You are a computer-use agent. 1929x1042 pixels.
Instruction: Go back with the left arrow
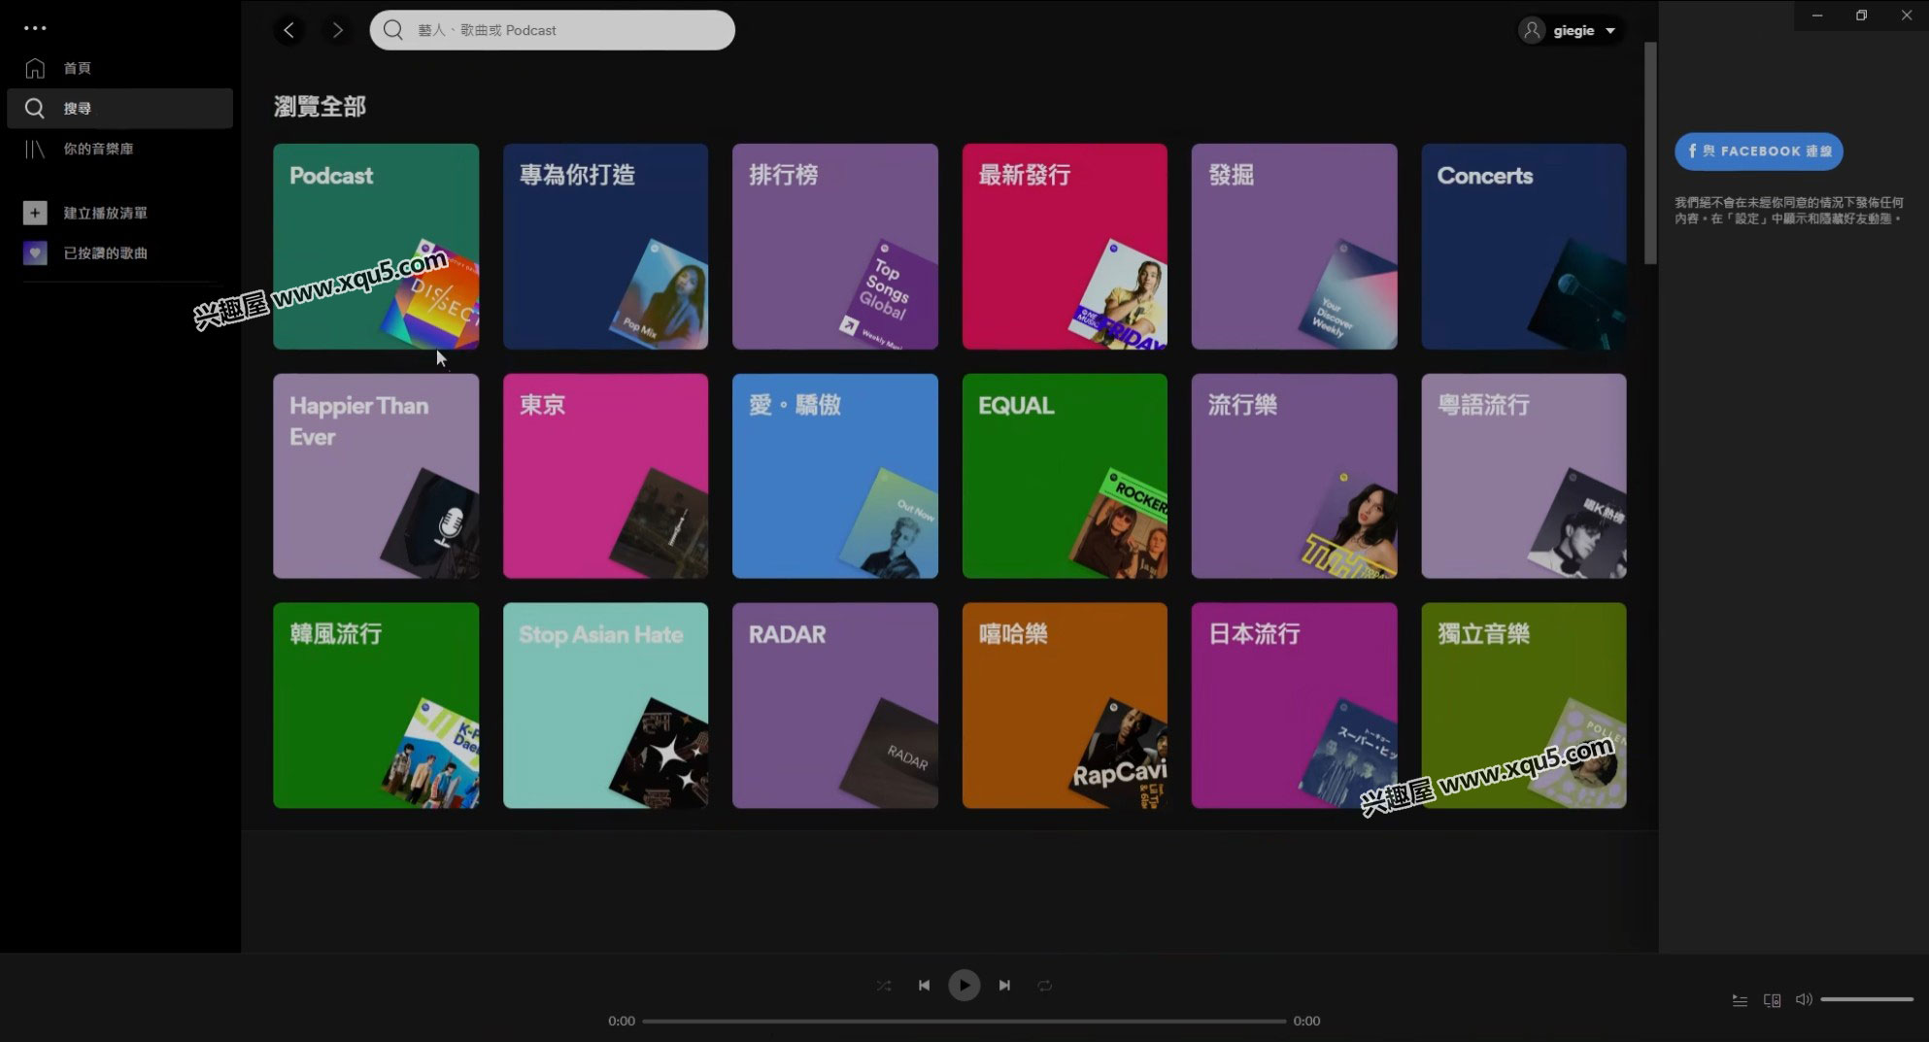click(288, 30)
